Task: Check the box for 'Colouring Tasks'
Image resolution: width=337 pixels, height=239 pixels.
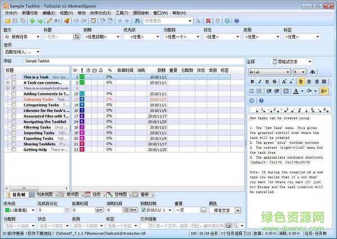Action: point(14,99)
